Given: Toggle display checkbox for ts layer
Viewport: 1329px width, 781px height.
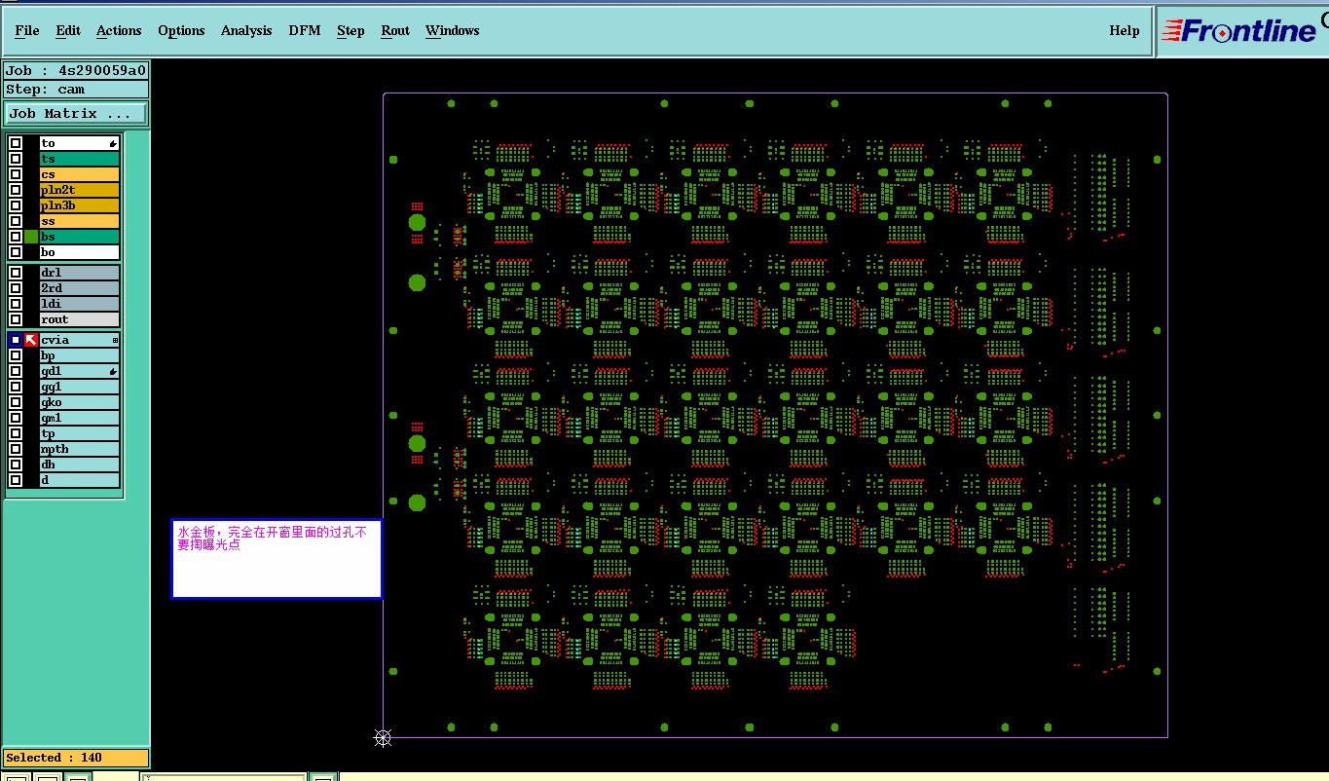Looking at the screenshot, I should coord(16,159).
